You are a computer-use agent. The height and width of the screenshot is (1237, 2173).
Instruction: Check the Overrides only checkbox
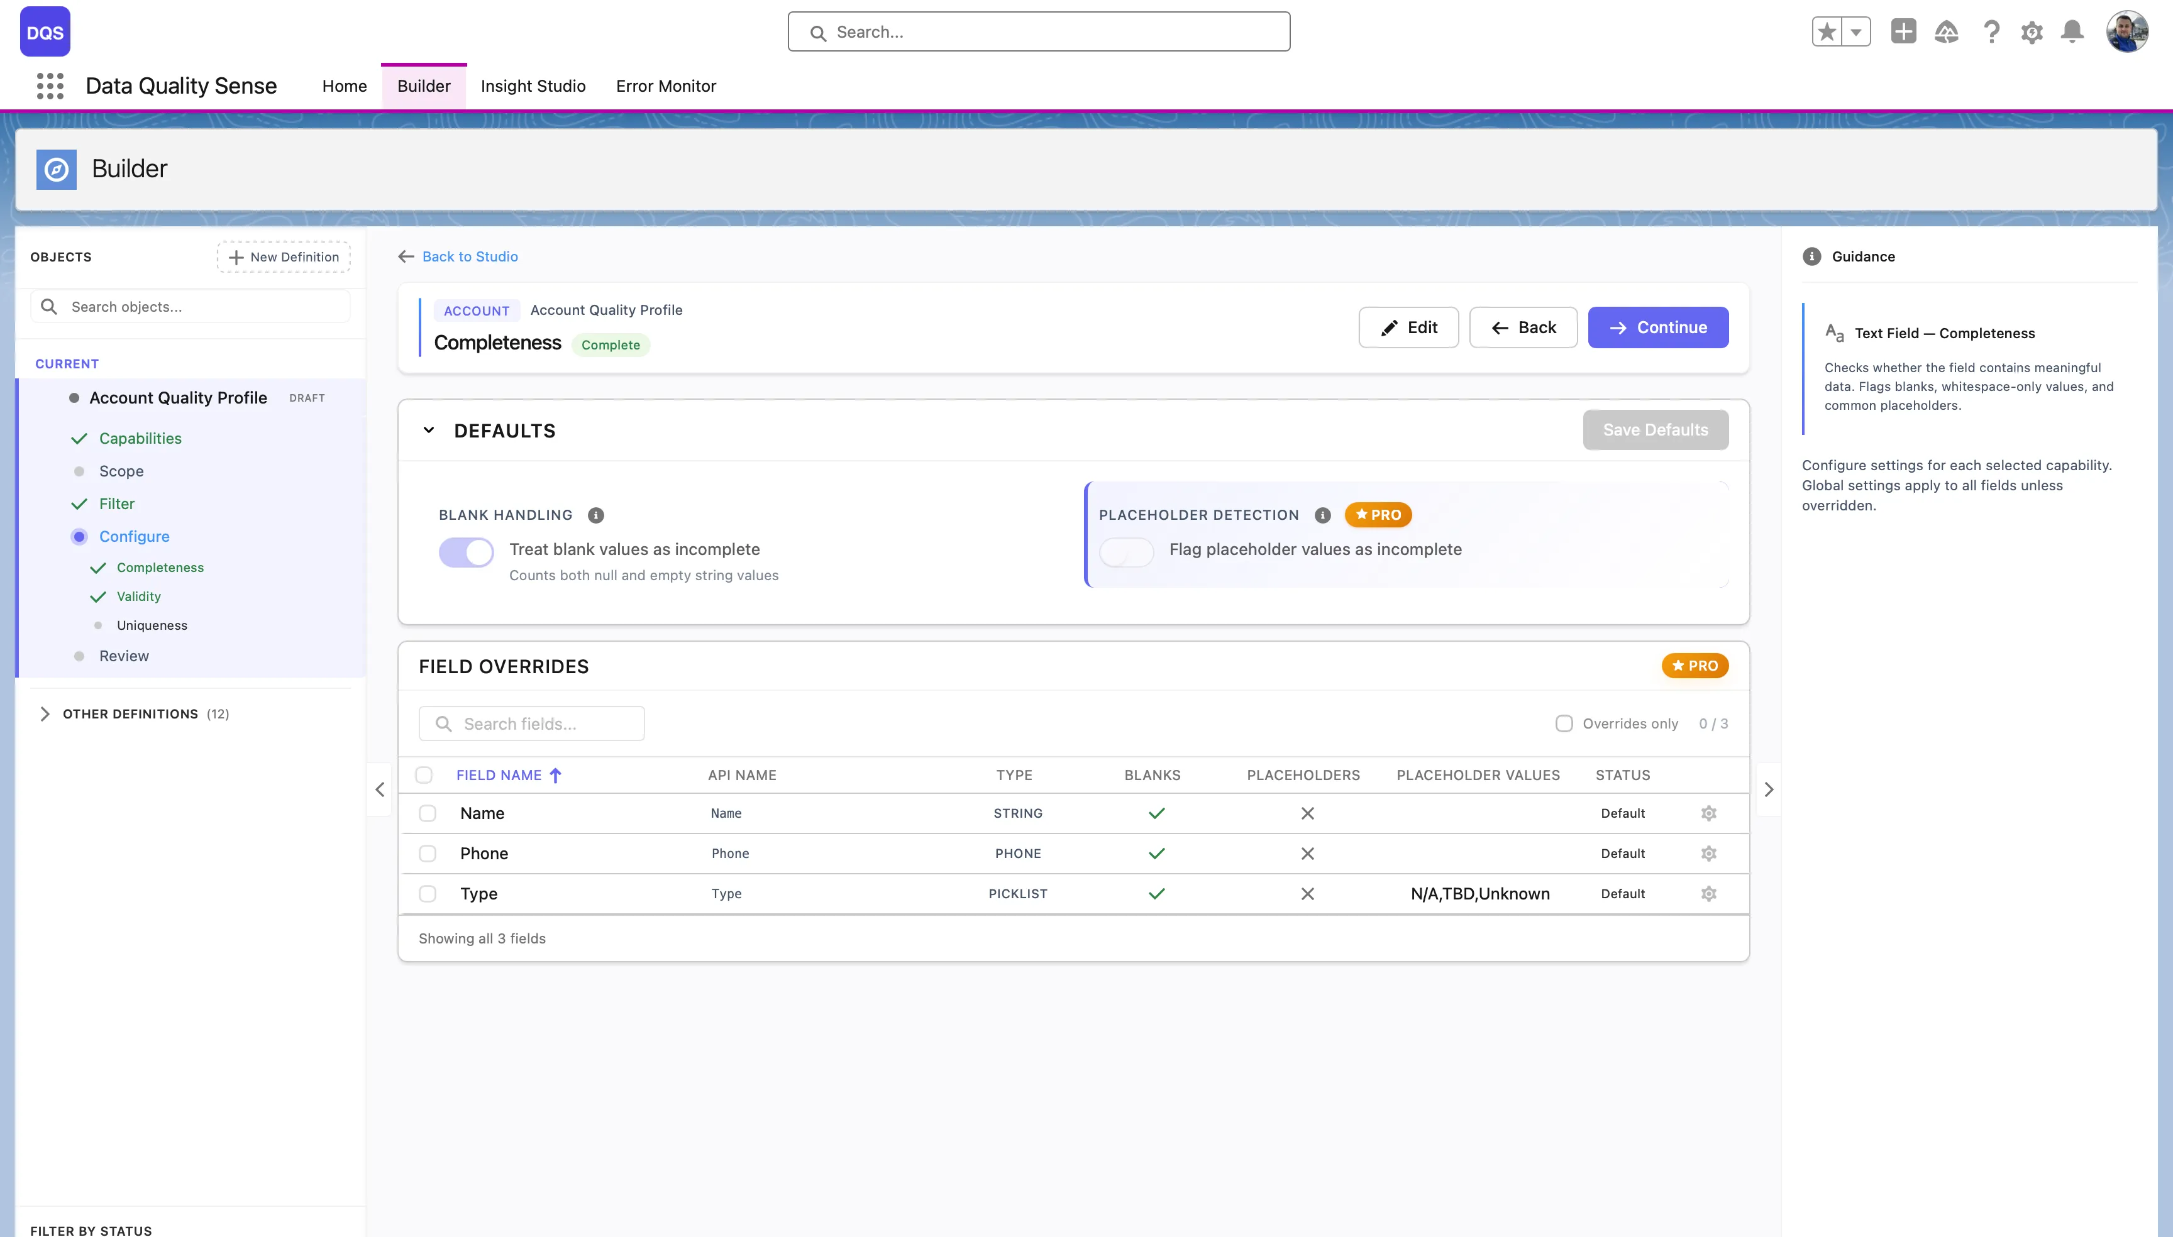coord(1564,723)
